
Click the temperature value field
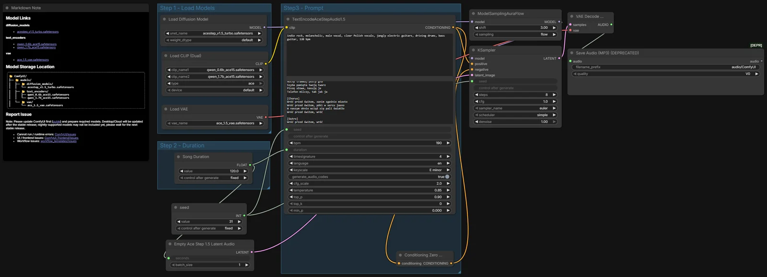click(x=370, y=190)
